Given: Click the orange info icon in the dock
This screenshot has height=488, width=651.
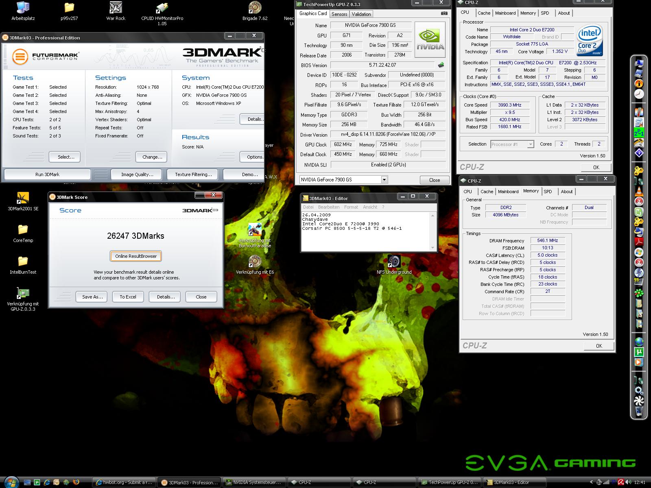Looking at the screenshot, I should (639, 84).
